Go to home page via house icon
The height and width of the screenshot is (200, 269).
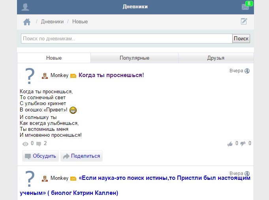27,22
